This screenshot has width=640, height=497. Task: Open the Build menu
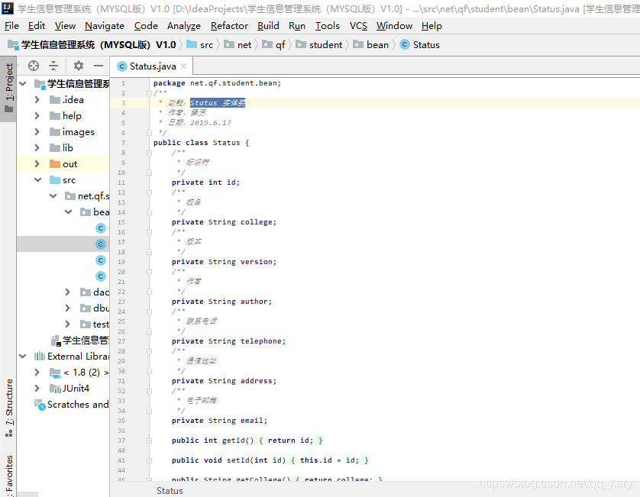[268, 26]
